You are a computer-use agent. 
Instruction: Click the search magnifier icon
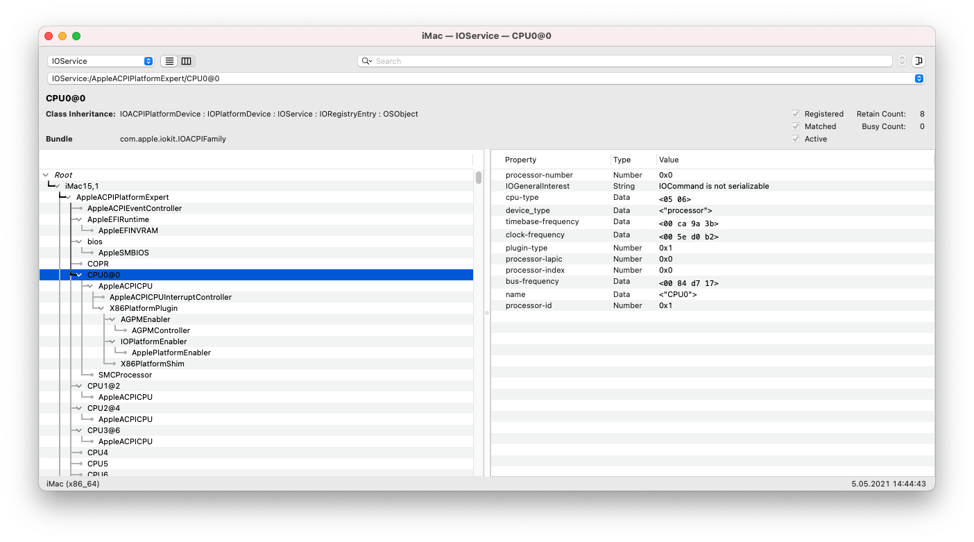pyautogui.click(x=366, y=61)
